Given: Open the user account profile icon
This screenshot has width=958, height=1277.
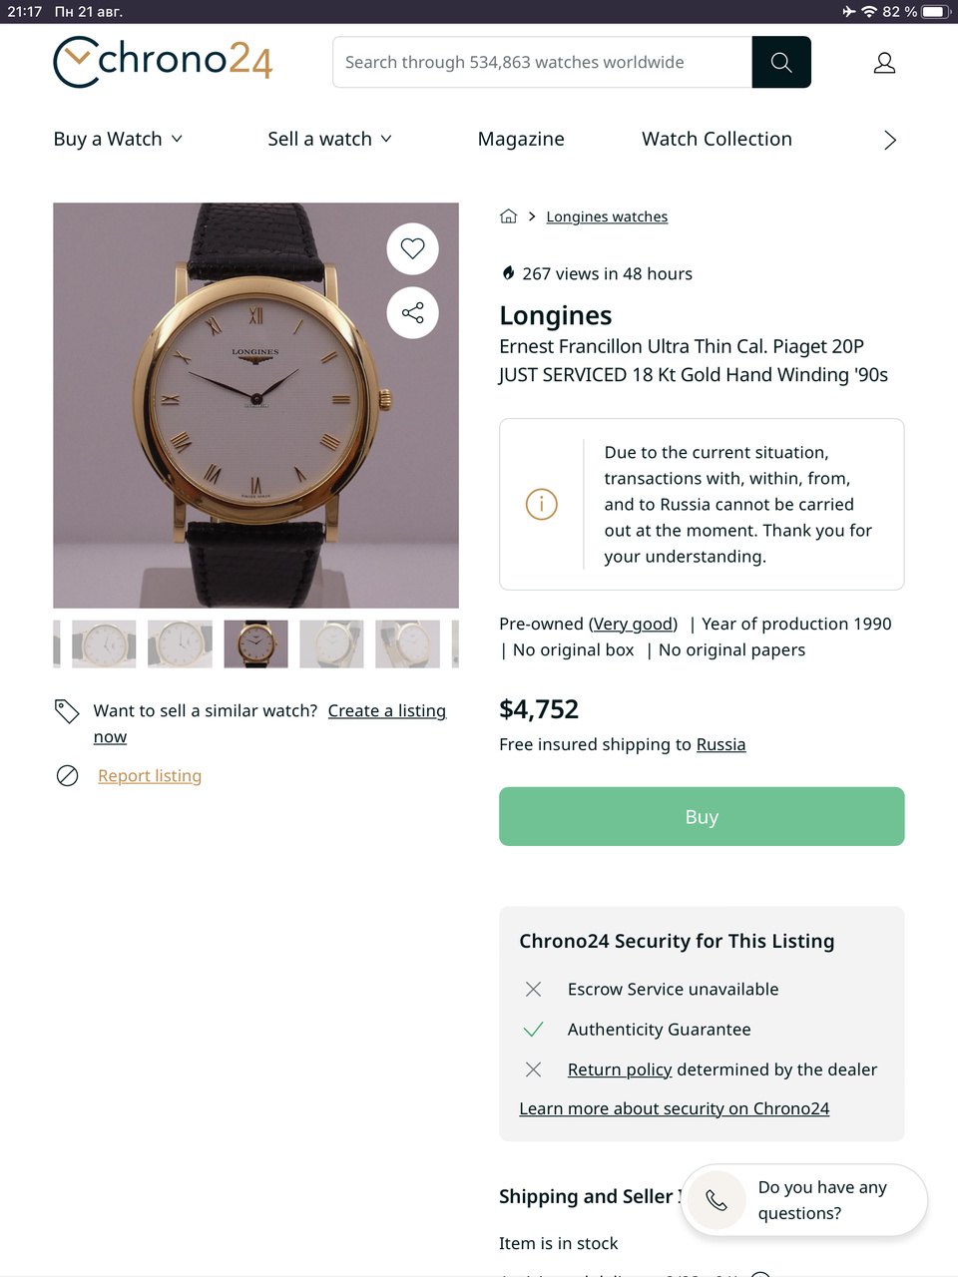Looking at the screenshot, I should tap(884, 63).
